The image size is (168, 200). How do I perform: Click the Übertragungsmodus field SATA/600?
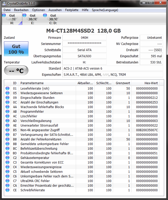pos(85,56)
